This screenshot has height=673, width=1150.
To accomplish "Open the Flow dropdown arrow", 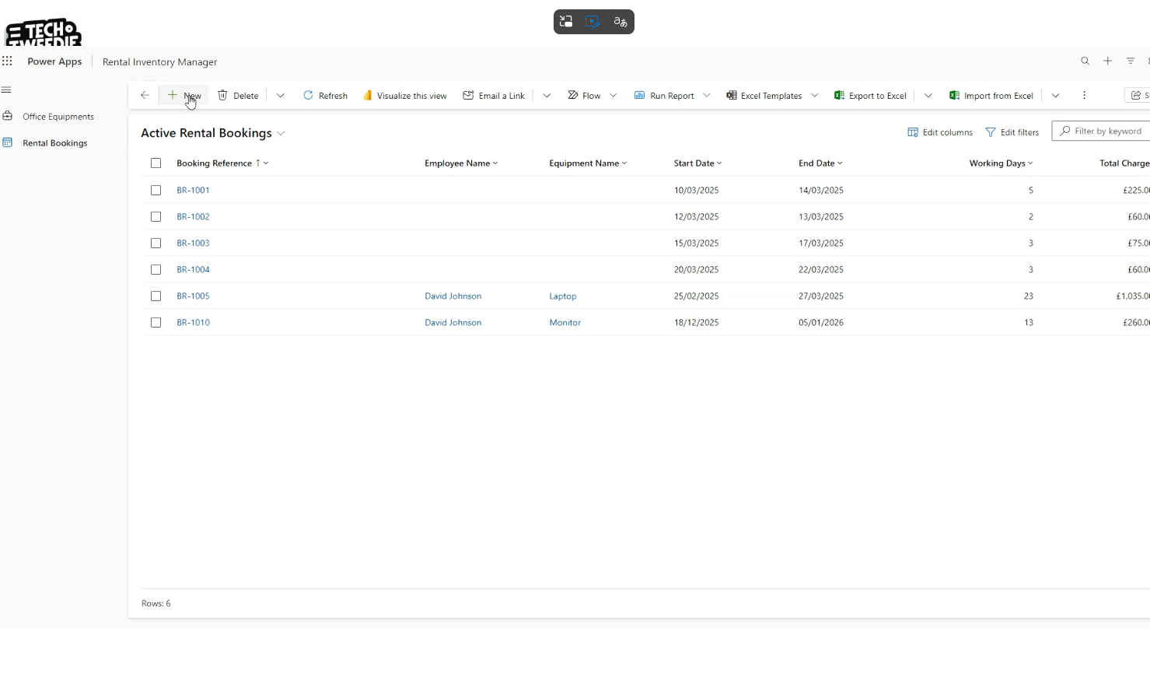I will click(613, 96).
